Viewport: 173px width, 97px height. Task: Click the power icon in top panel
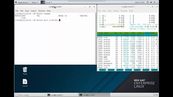[154, 2]
